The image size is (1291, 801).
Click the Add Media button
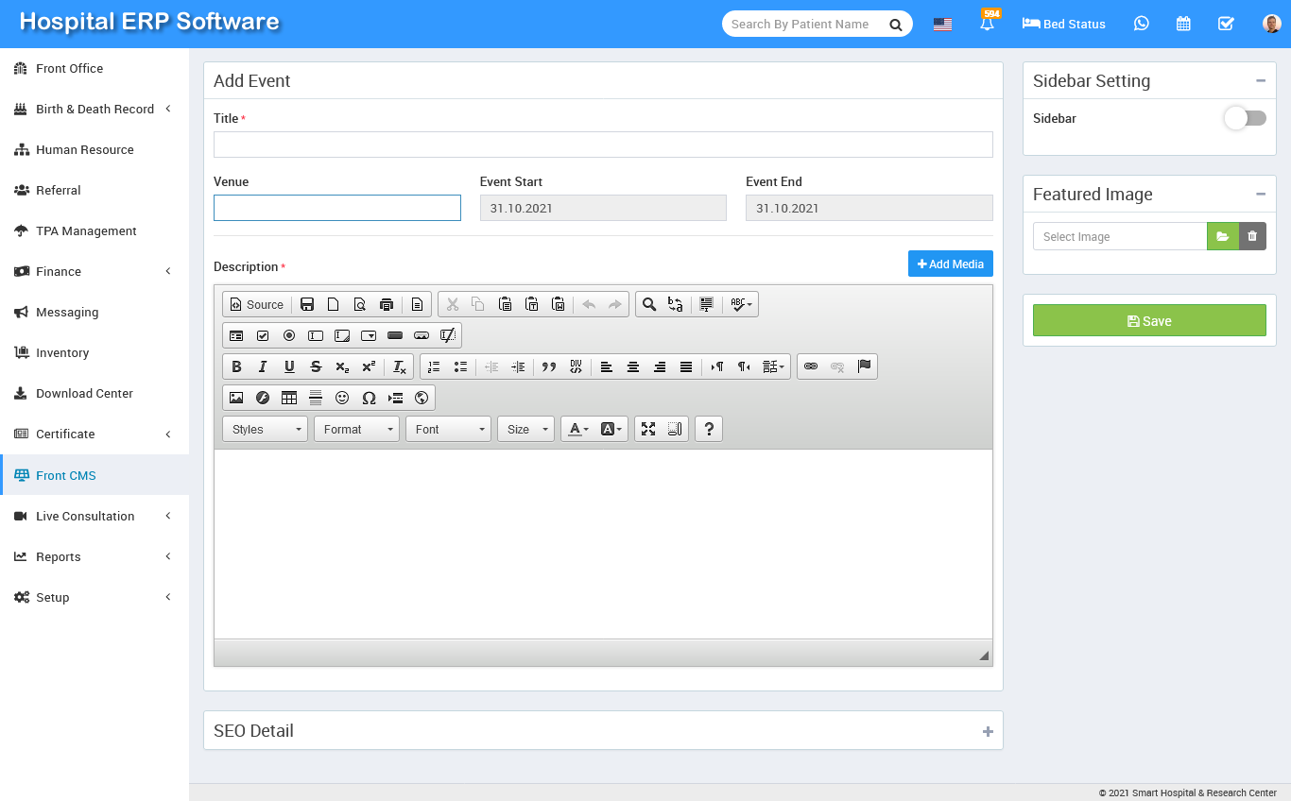950,264
